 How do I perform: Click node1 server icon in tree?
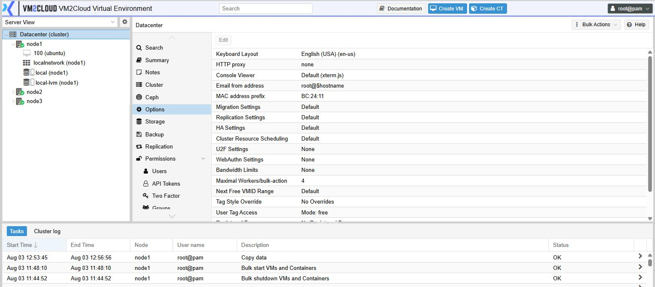pyautogui.click(x=20, y=44)
